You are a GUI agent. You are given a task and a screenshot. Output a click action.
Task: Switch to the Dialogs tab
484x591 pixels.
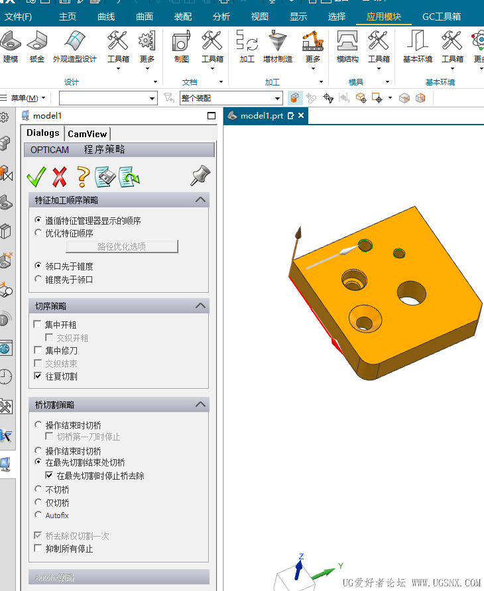42,133
